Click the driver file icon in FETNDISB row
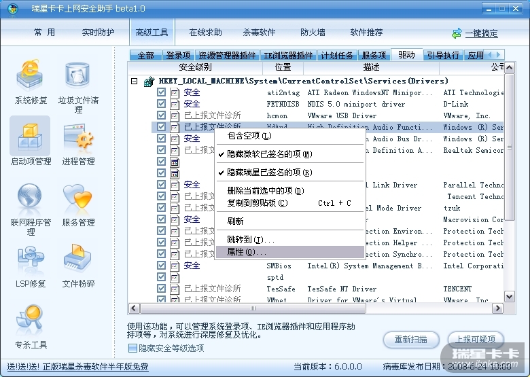Viewport: 530px width, 377px height. pos(175,104)
